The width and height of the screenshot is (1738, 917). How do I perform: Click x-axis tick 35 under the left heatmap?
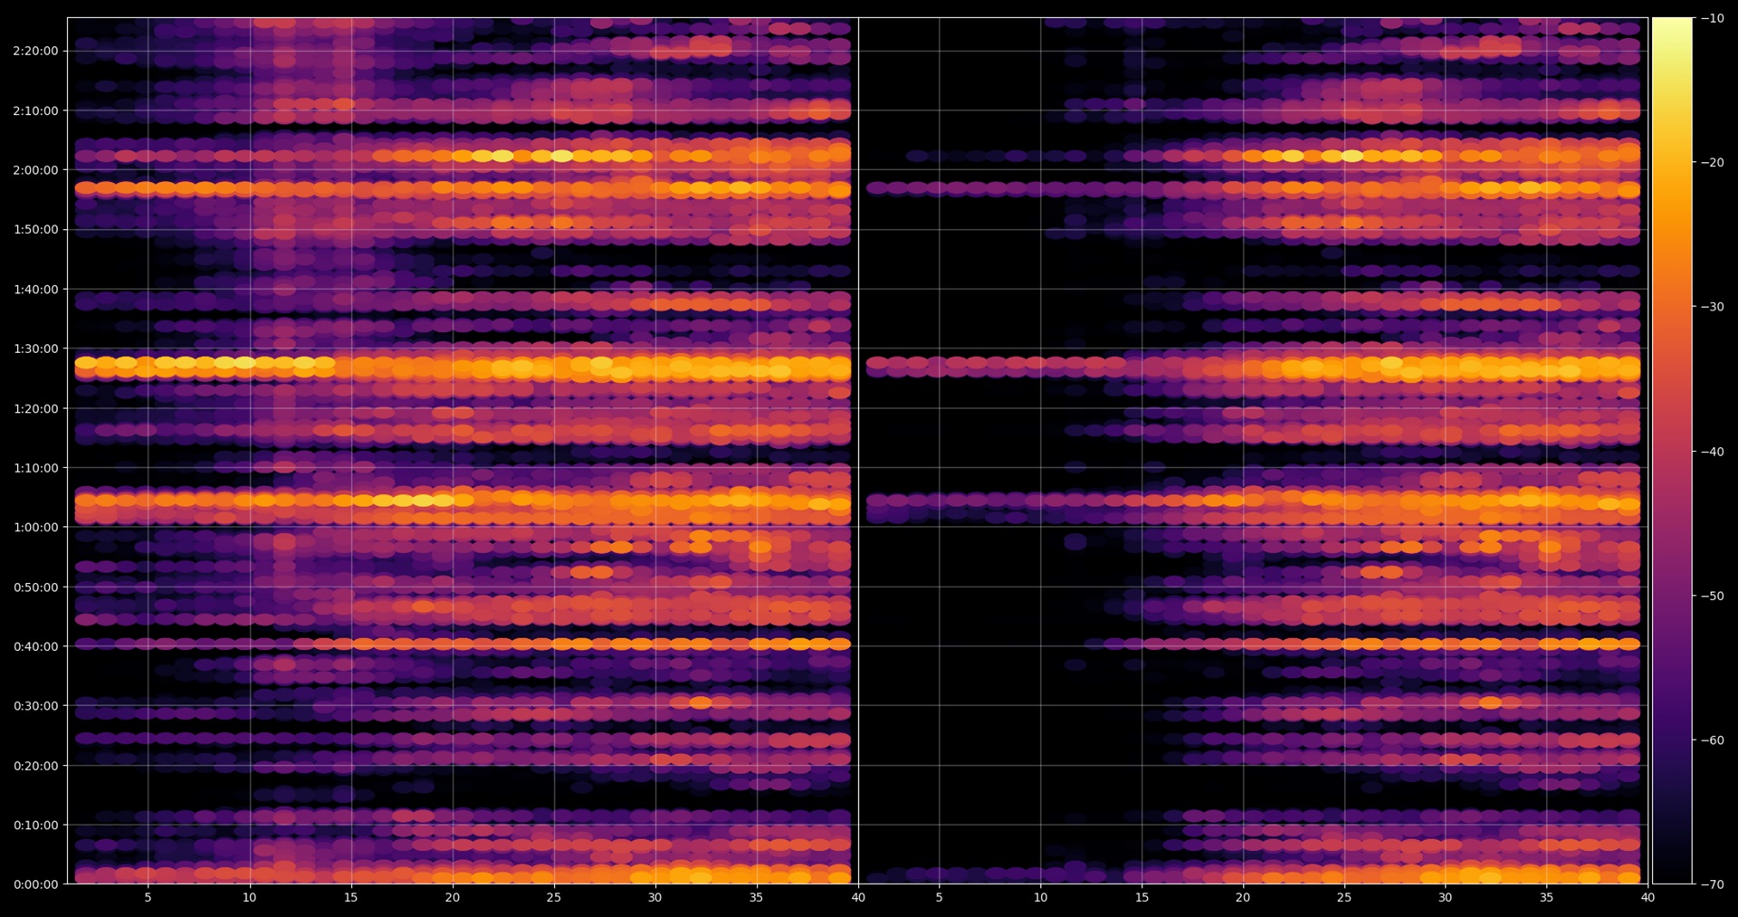(x=756, y=897)
